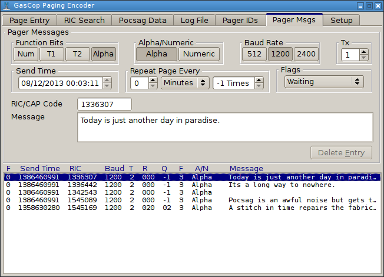The width and height of the screenshot is (384, 277).
Task: Select Alpha in Alpha/Numeric group
Action: (x=157, y=54)
